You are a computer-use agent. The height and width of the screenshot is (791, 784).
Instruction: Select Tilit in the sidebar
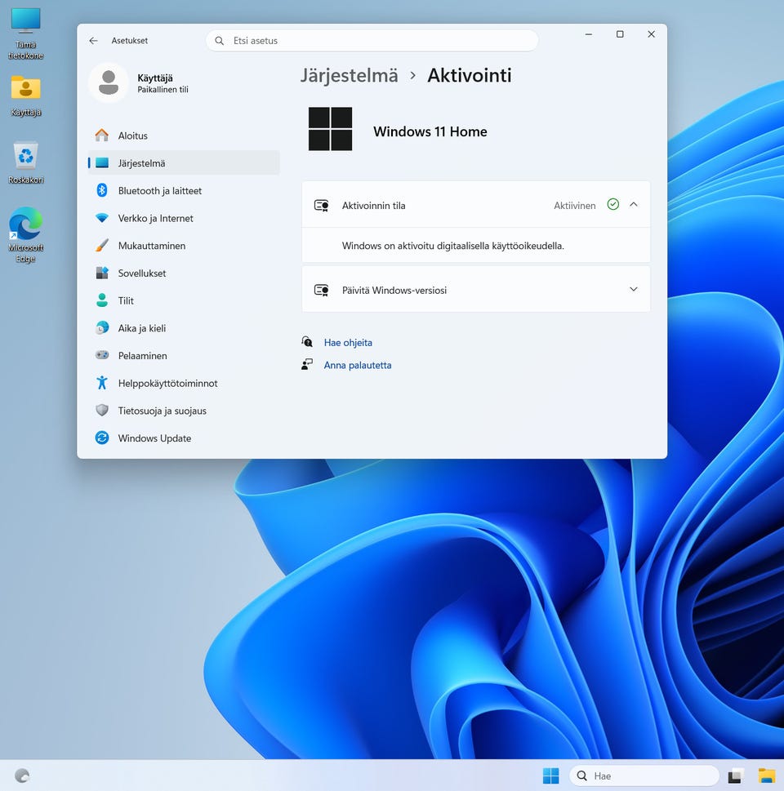(x=126, y=301)
